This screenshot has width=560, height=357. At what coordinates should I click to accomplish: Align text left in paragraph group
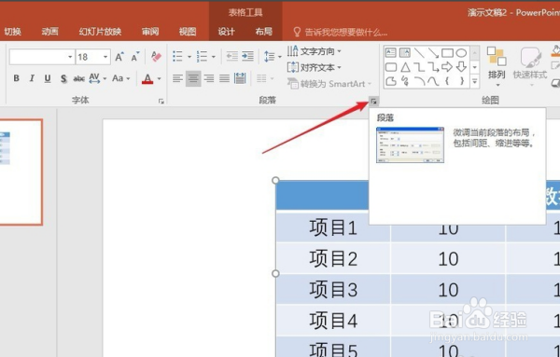click(x=177, y=78)
